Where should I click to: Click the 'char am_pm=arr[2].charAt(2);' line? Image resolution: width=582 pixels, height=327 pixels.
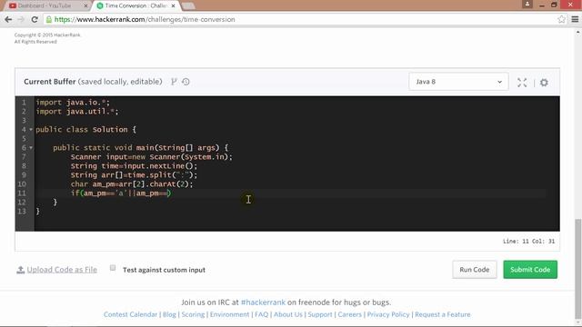click(132, 183)
